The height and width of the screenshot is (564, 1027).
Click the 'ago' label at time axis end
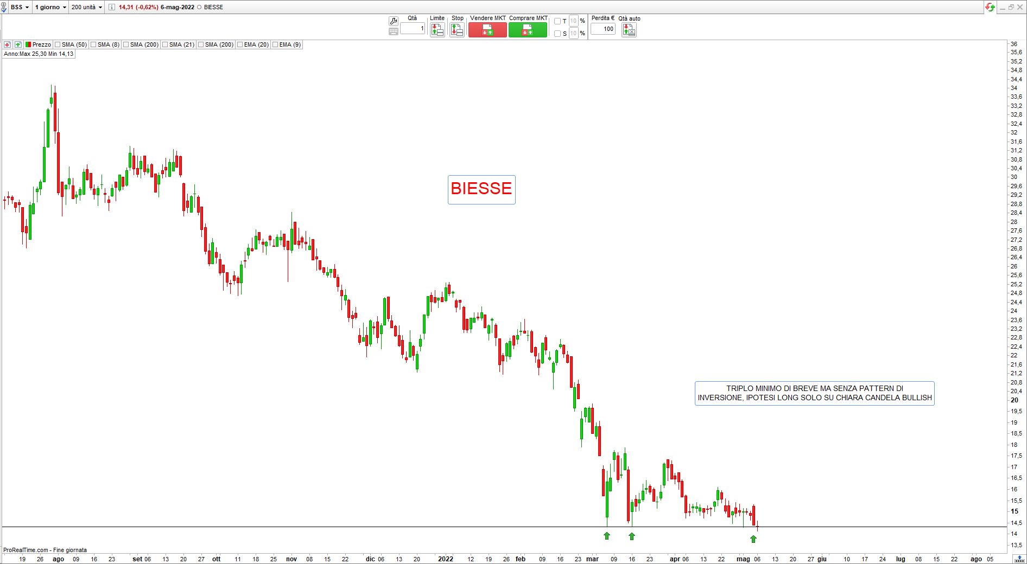pyautogui.click(x=976, y=559)
